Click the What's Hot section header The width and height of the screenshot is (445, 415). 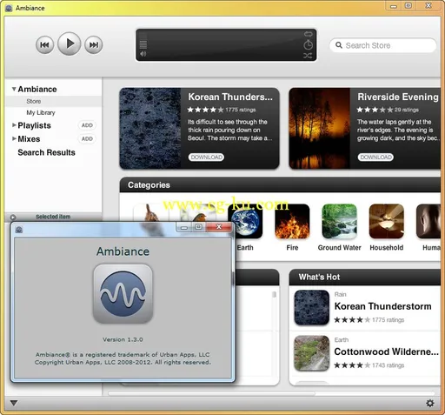(365, 277)
